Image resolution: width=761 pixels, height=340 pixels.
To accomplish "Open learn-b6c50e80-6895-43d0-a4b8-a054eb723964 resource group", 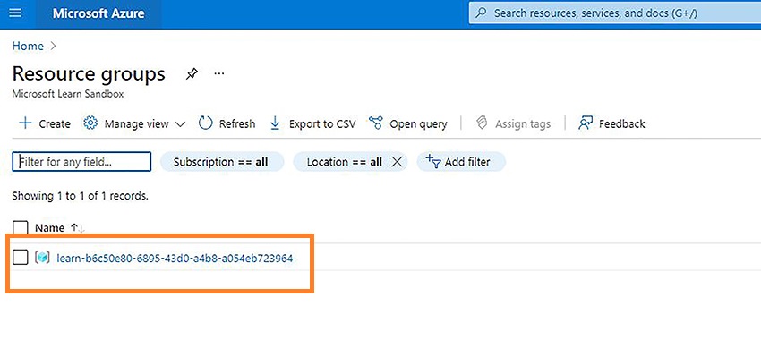I will point(175,258).
